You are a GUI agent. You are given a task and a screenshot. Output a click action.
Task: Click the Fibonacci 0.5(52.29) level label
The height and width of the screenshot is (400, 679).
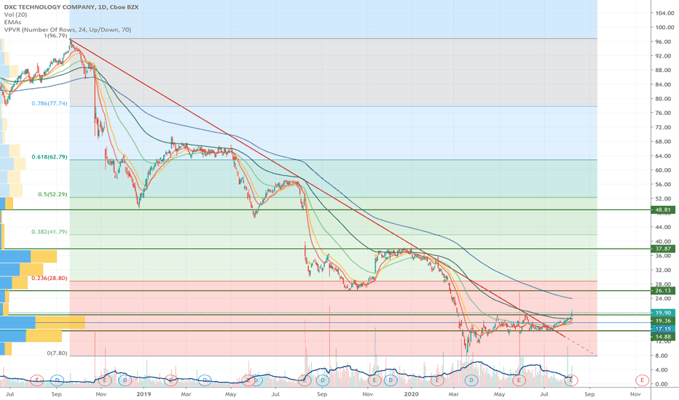pos(52,195)
